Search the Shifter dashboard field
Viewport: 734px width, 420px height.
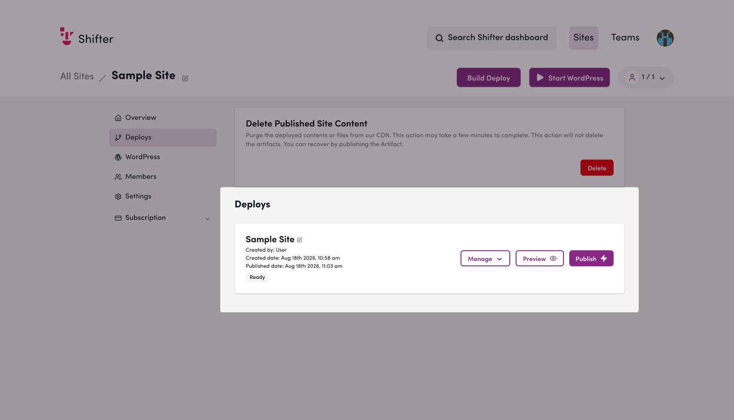click(x=491, y=38)
